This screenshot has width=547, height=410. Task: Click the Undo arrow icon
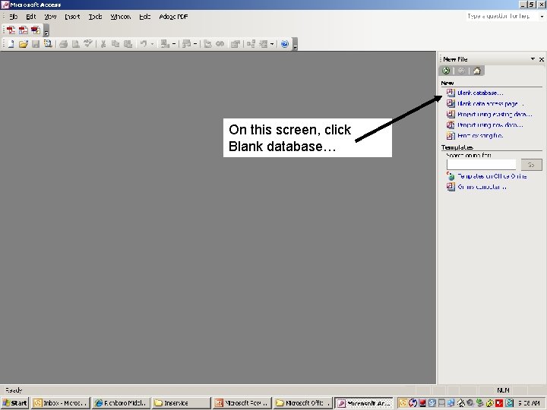tap(144, 44)
